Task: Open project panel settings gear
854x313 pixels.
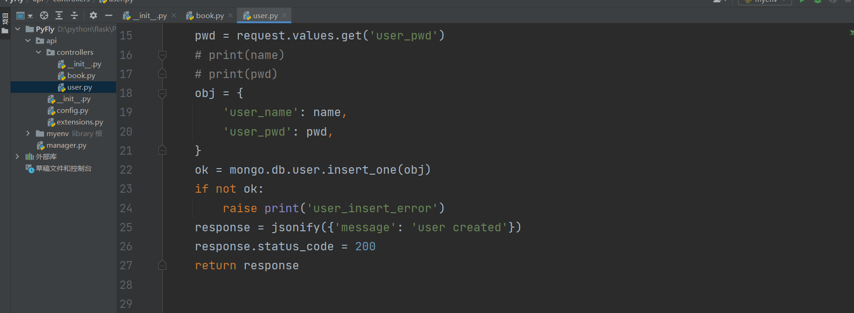Action: 93,15
